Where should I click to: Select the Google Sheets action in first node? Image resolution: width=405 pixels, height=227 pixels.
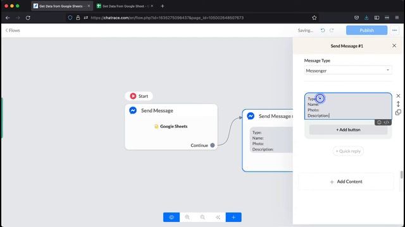pos(171,126)
